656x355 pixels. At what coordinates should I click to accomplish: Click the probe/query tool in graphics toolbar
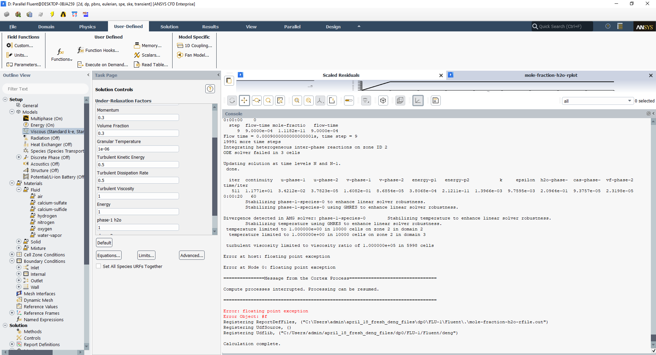click(280, 100)
